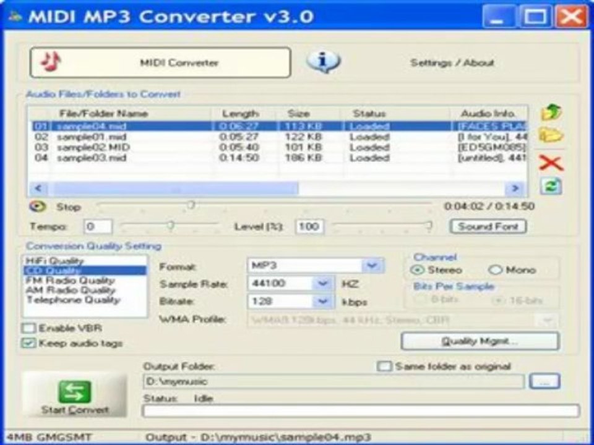Open the Sample Rate dropdown
Image resolution: width=594 pixels, height=445 pixels.
pos(291,284)
